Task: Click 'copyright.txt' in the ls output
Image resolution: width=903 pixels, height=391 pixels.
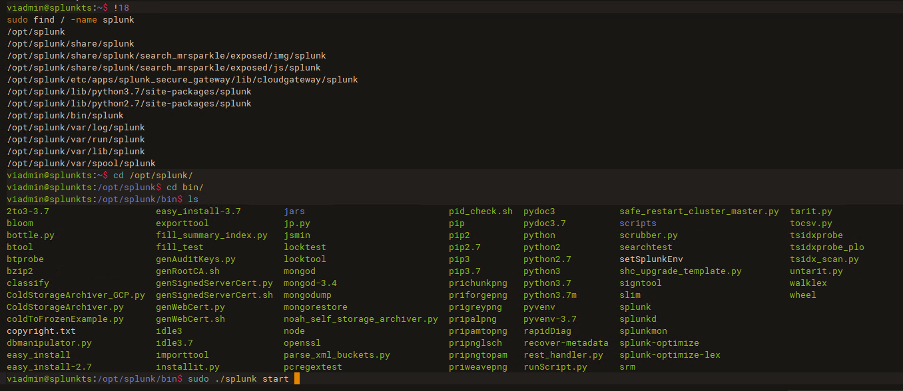Action: 41,331
